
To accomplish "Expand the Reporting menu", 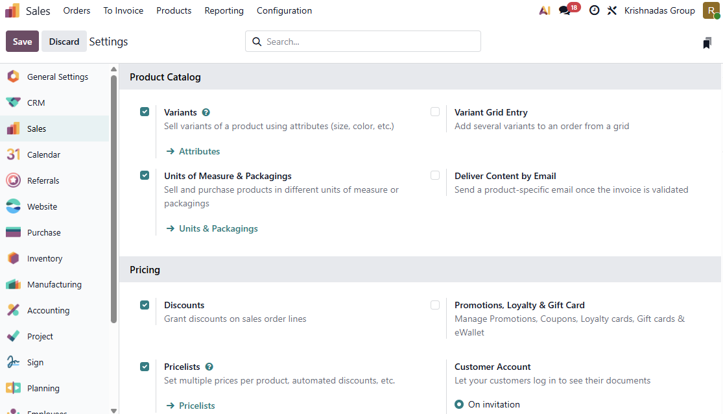I will coord(224,10).
